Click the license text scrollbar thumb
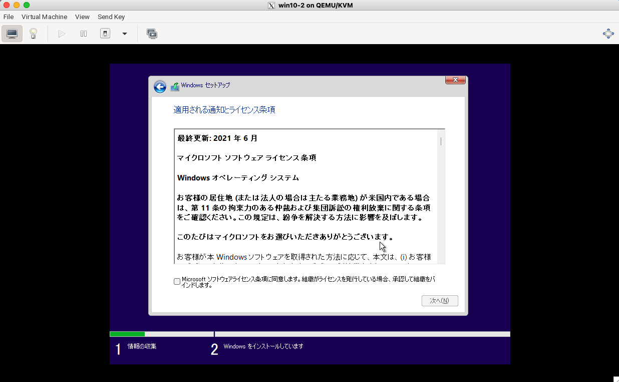The image size is (619, 382). 441,141
